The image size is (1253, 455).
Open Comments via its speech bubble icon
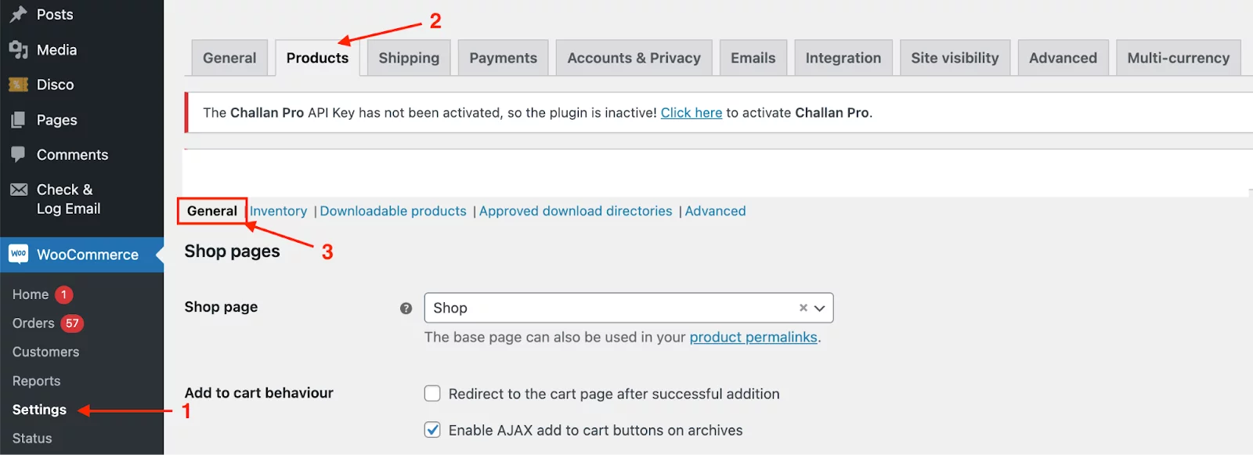[17, 154]
